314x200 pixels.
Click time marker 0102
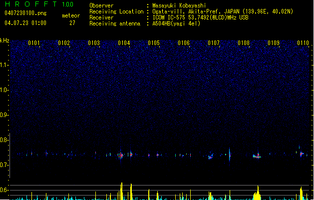pyautogui.click(x=64, y=42)
